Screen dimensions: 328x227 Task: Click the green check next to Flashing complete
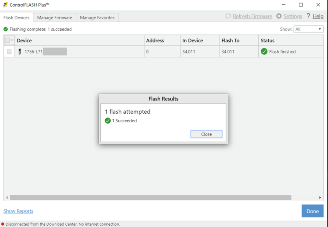(6, 29)
